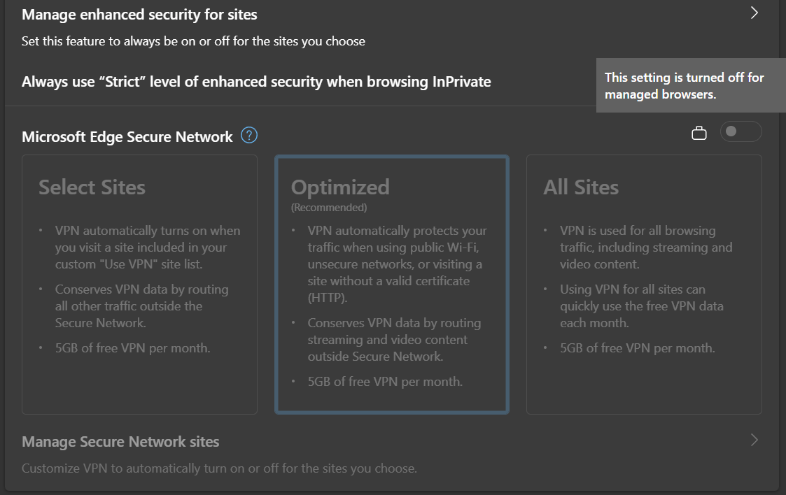Click the "(Recommended)" label under Optimized
Image resolution: width=786 pixels, height=495 pixels.
pyautogui.click(x=329, y=207)
